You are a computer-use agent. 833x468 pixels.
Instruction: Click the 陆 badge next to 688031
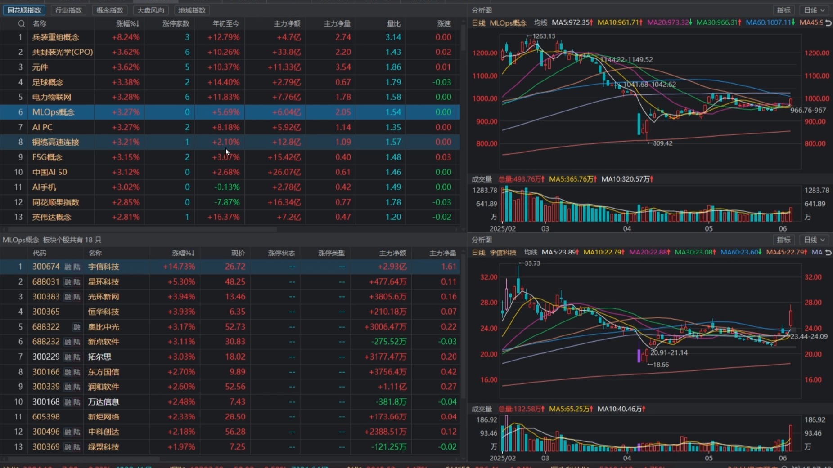[77, 282]
